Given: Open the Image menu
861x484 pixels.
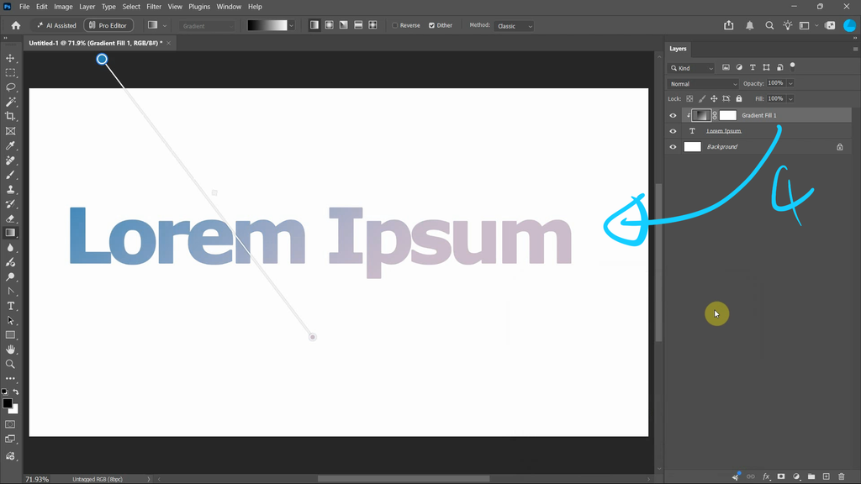Looking at the screenshot, I should (x=63, y=7).
